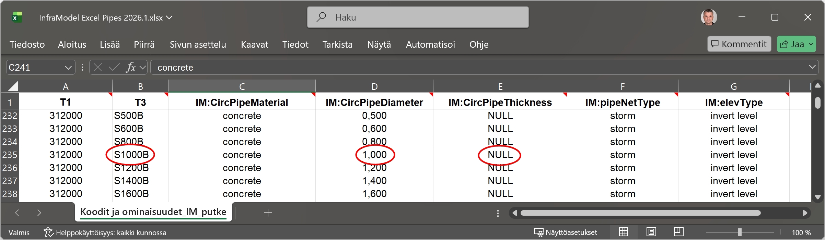Click the vertical scrollbar thumb

point(818,103)
